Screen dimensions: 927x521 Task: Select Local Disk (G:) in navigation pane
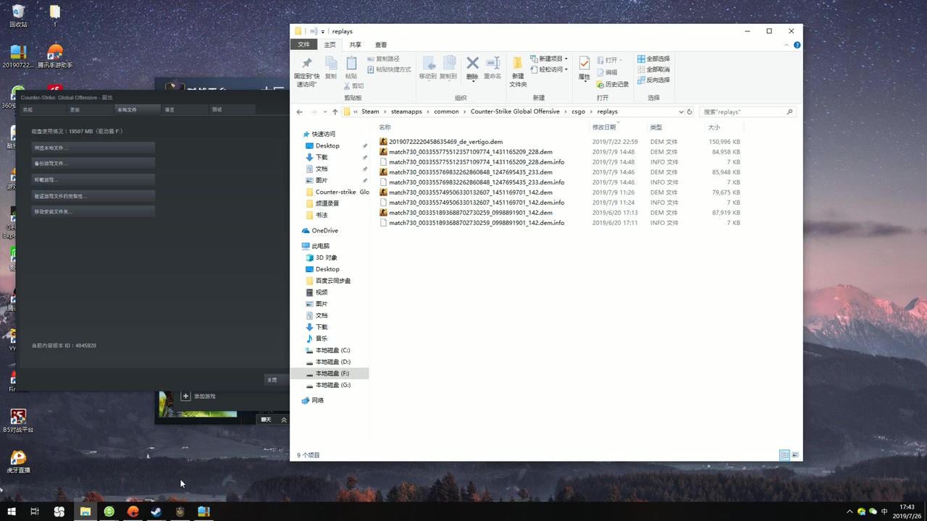coord(332,385)
